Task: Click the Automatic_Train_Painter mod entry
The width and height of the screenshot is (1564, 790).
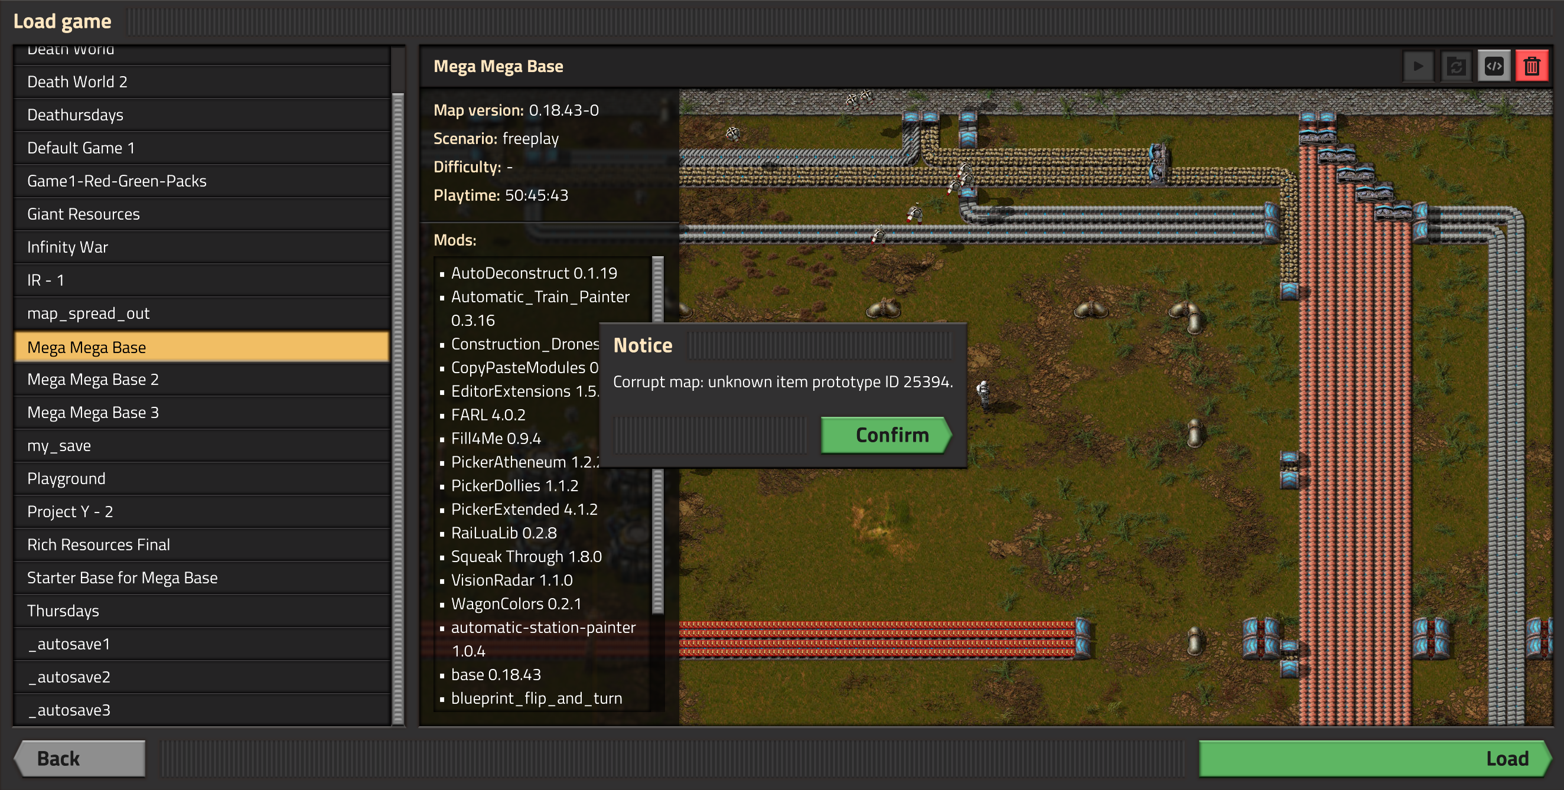Action: (x=540, y=309)
